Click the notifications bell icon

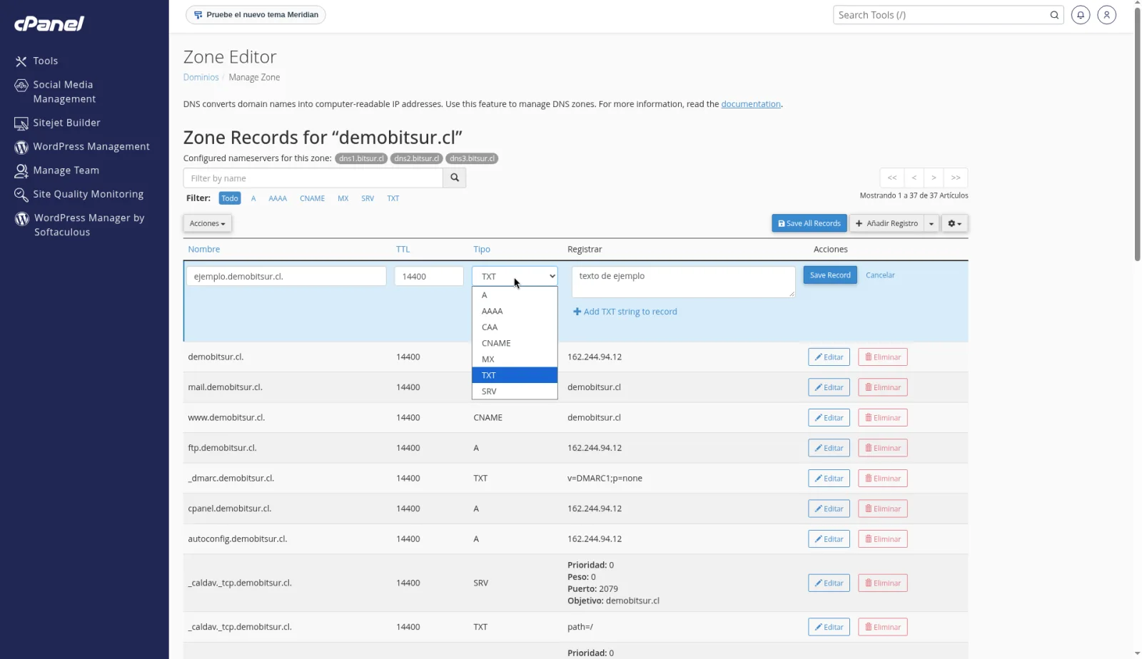pyautogui.click(x=1081, y=15)
